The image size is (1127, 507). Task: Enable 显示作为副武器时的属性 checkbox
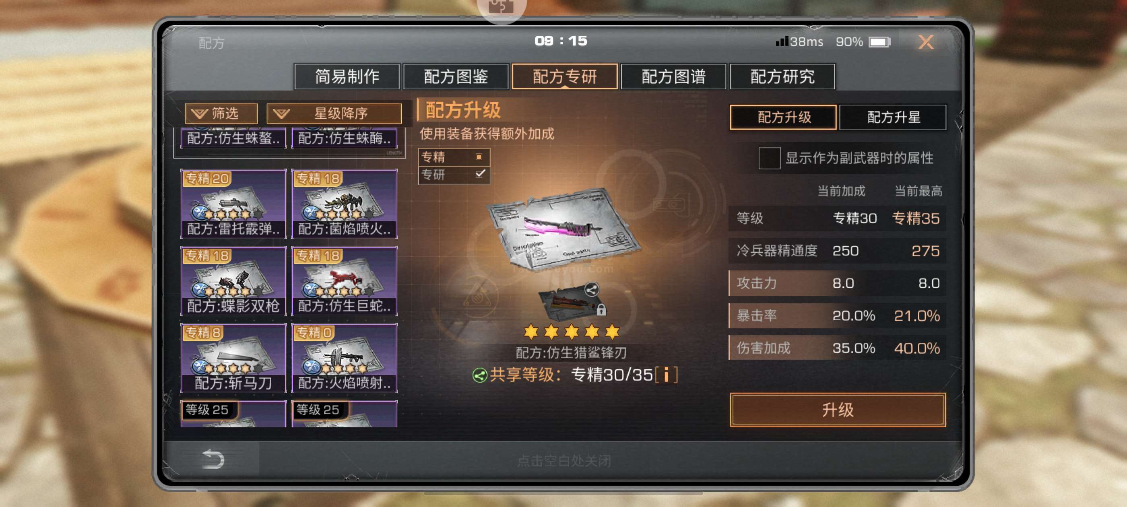pos(769,158)
